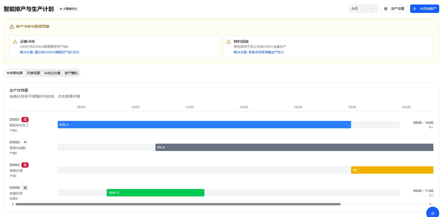Open the floating robot assistant button
Screen dimensions: 444x217
coord(433,213)
